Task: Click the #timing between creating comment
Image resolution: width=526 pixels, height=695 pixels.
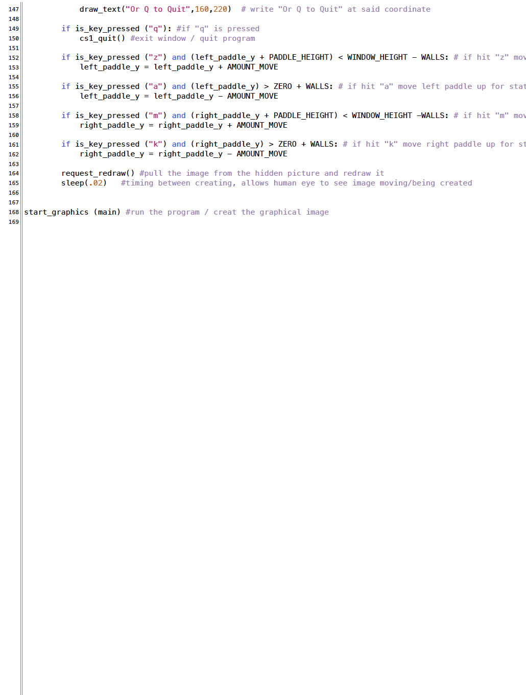Action: (x=296, y=183)
